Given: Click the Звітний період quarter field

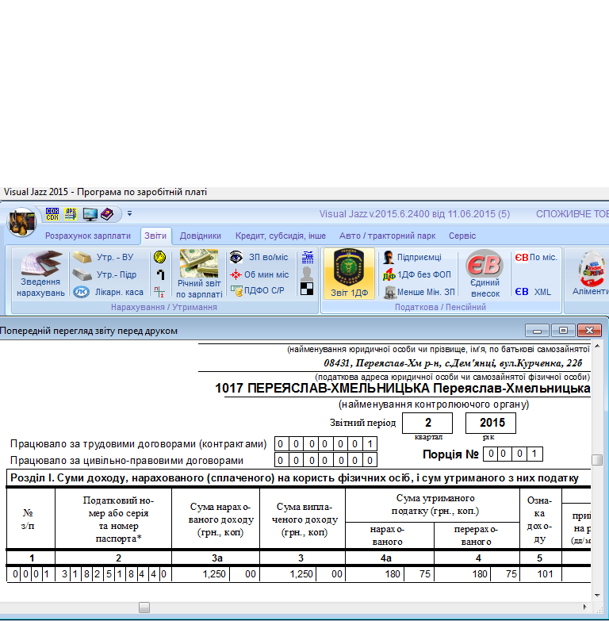Looking at the screenshot, I should point(427,423).
